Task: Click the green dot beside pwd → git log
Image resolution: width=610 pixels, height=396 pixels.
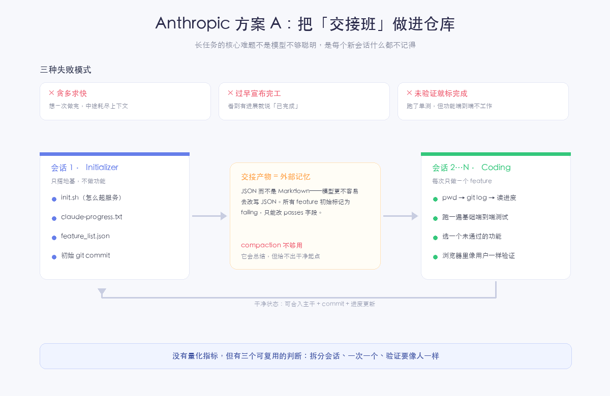Action: pos(435,199)
